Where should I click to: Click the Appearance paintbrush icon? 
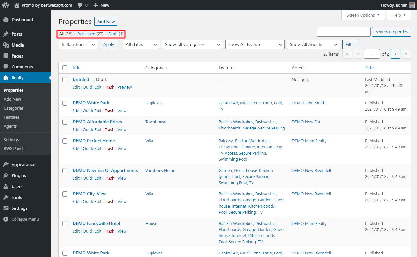6,164
